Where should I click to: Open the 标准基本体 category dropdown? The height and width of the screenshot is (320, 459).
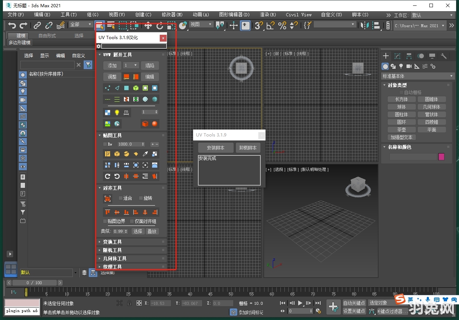[x=417, y=76]
